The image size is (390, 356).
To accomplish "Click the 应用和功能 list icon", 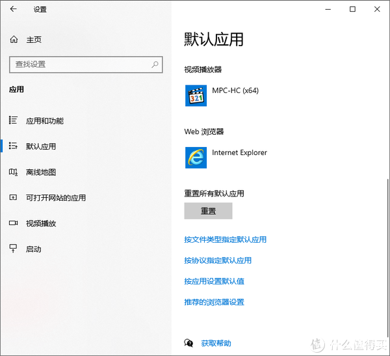I will coord(13,120).
